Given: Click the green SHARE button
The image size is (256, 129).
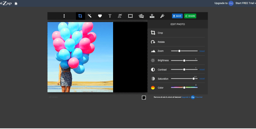Looking at the screenshot, I should click(190, 16).
